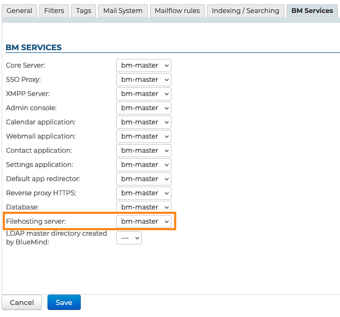The height and width of the screenshot is (317, 340).
Task: Click the Settings application: label
Action: click(x=39, y=165)
